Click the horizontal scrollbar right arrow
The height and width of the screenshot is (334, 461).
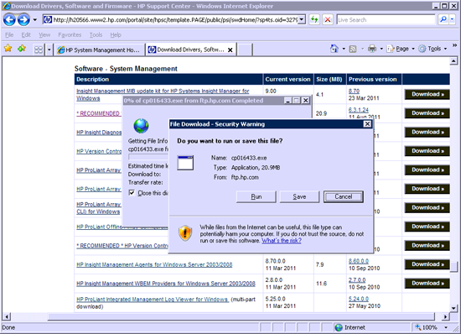click(446, 316)
